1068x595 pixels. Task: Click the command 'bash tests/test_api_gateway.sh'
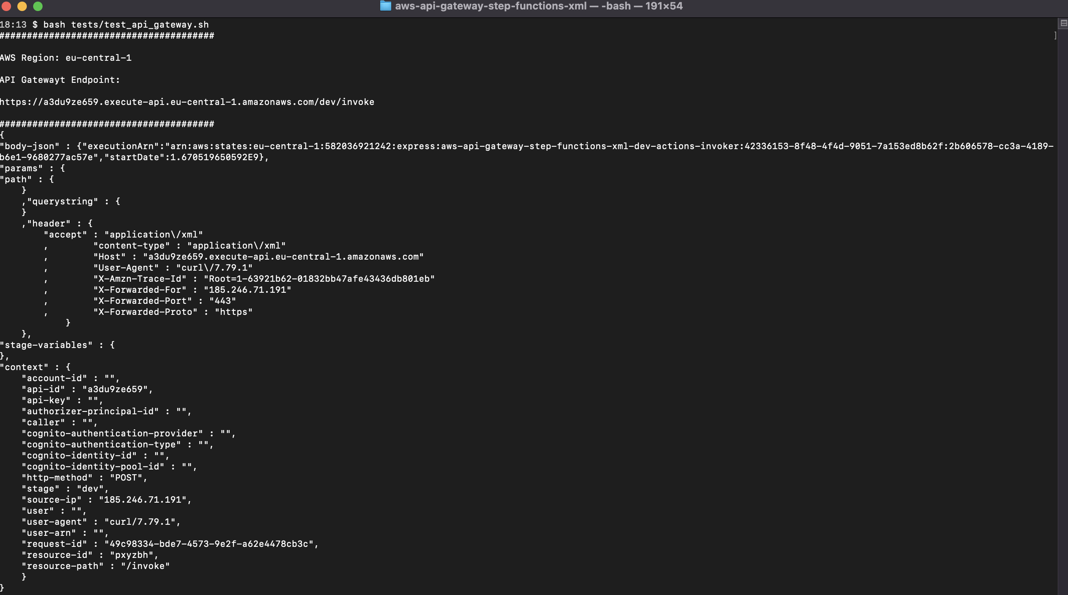[x=126, y=24]
